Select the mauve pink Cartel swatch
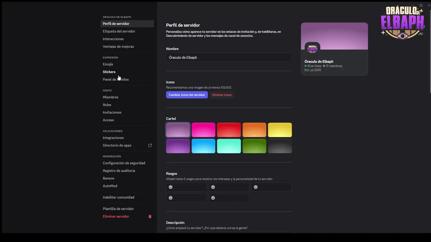 178,130
